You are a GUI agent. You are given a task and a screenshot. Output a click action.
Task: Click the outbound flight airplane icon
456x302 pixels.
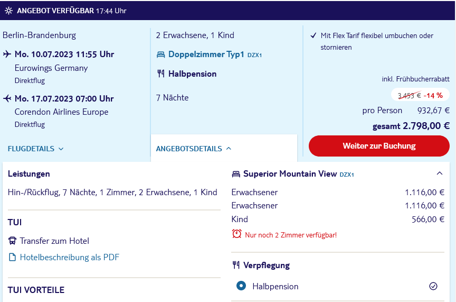[7, 54]
